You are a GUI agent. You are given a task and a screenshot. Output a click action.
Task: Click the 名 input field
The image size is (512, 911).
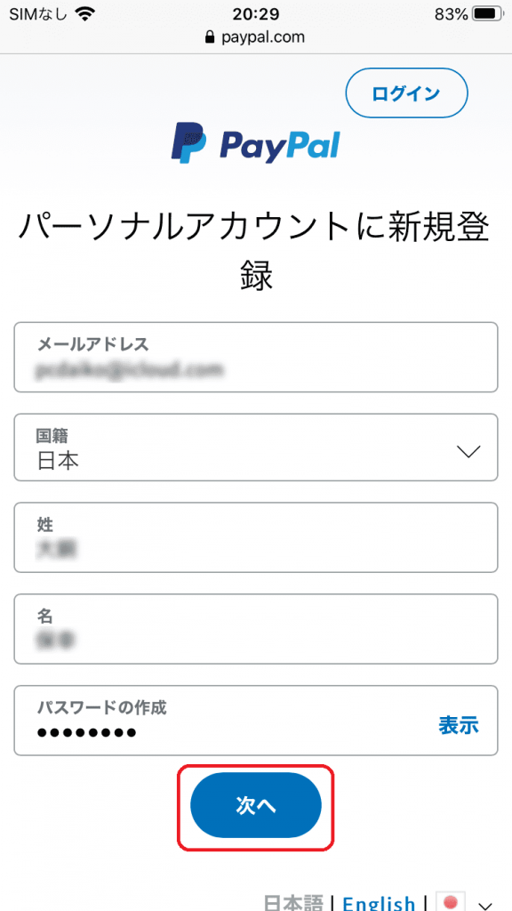pyautogui.click(x=256, y=629)
